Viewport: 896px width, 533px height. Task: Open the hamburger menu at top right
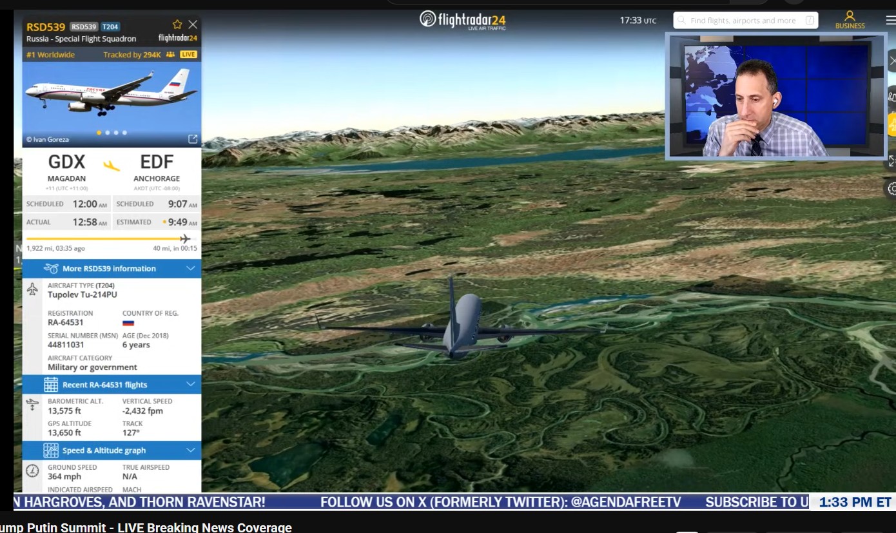pos(890,20)
